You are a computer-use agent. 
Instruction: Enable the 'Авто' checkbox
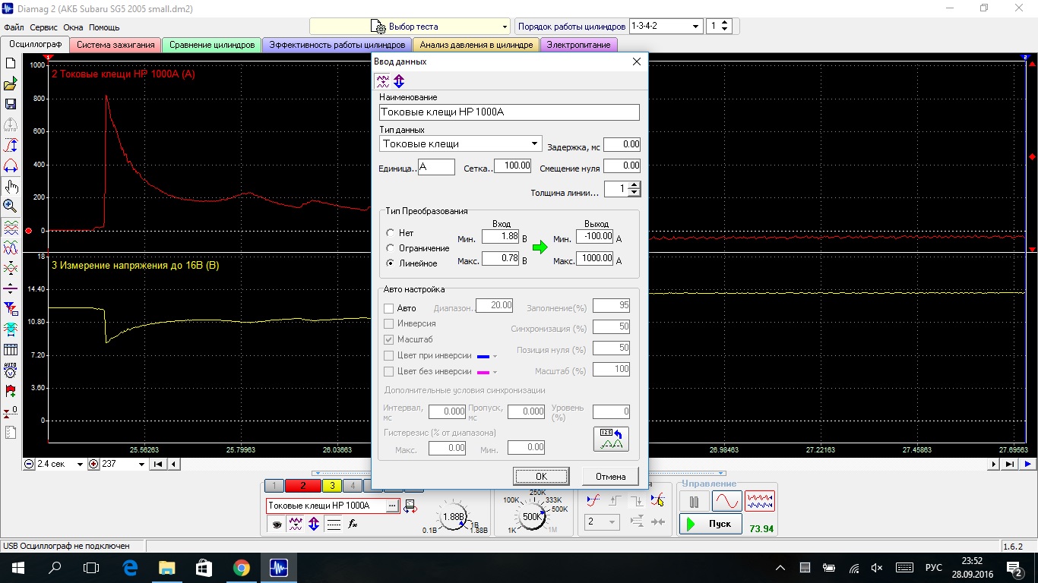coord(389,308)
